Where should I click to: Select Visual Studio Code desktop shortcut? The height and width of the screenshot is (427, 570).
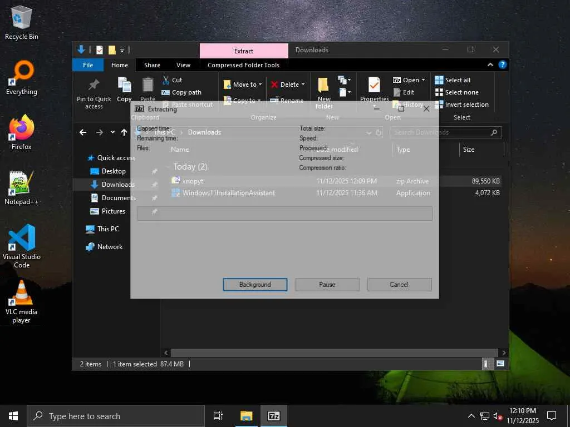[x=22, y=246]
